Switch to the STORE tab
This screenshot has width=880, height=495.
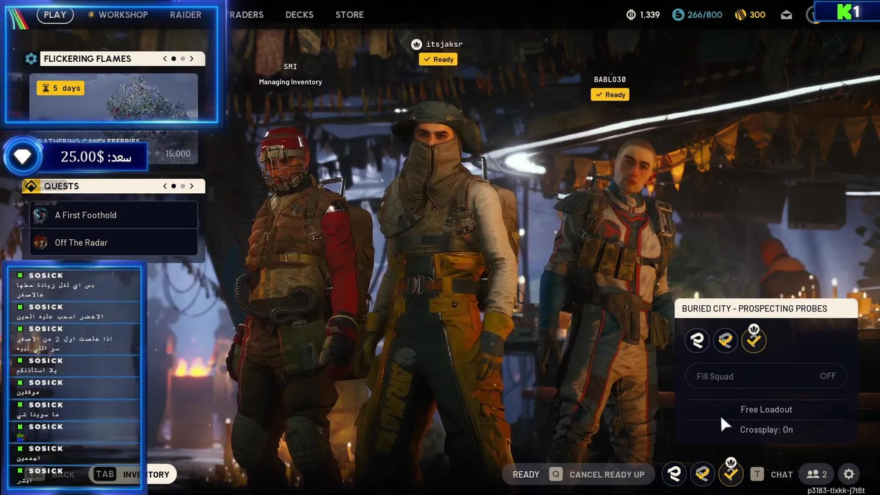coord(349,14)
